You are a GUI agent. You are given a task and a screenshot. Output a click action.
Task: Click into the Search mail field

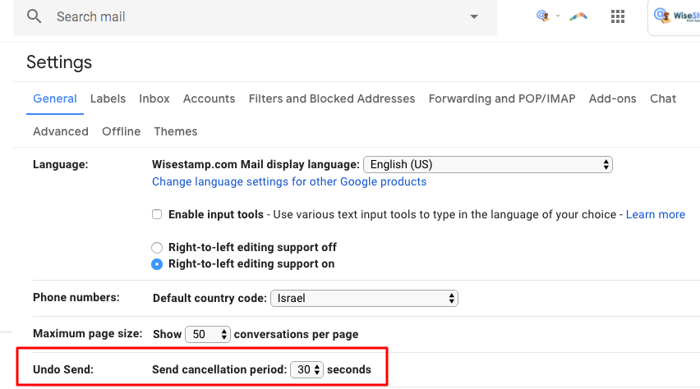246,16
